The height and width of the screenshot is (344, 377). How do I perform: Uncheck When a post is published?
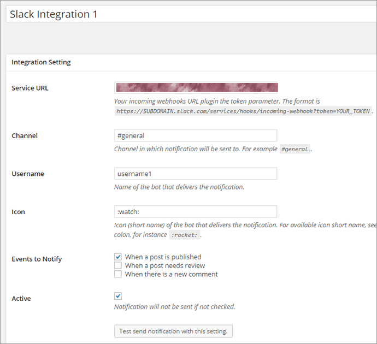[118, 257]
